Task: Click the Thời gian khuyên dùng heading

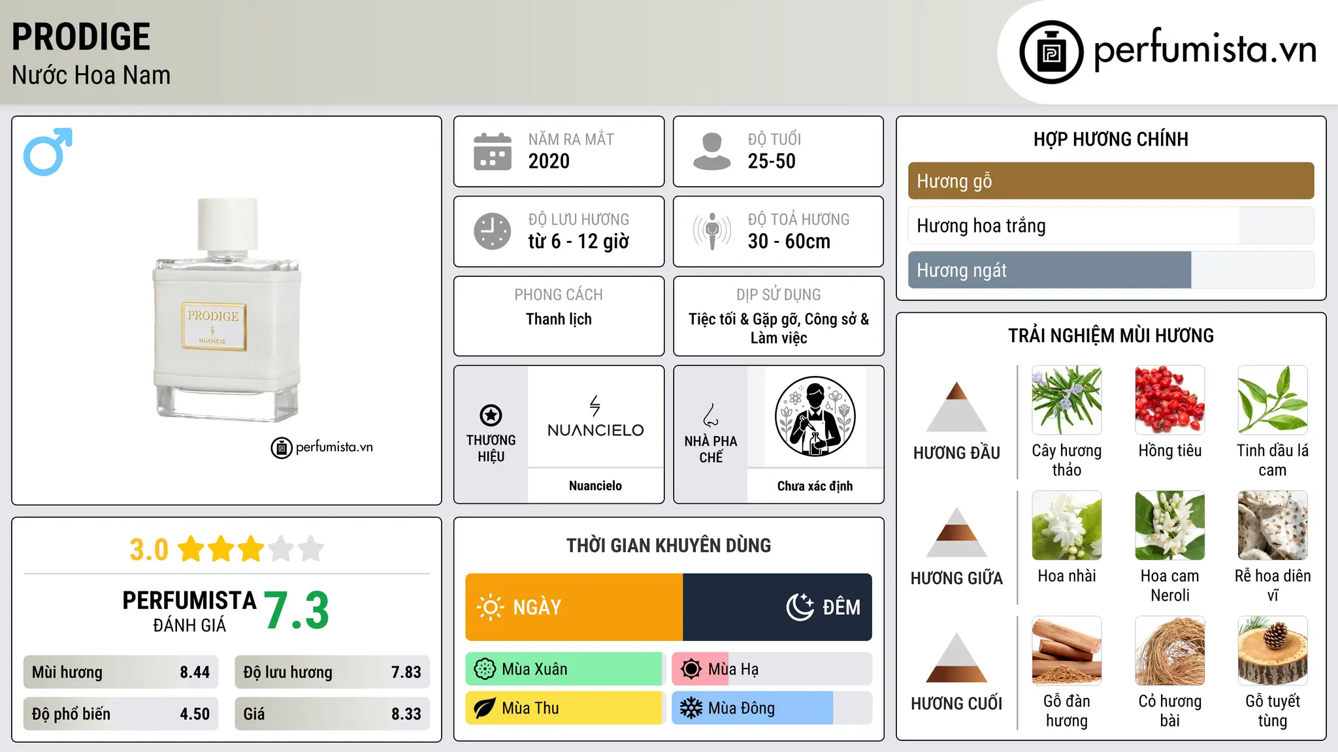Action: (668, 545)
